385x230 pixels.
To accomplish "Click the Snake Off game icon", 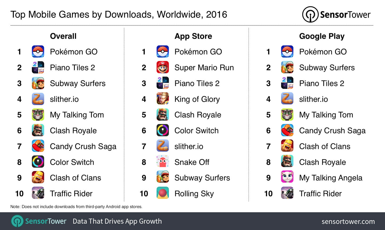I will click(x=162, y=162).
